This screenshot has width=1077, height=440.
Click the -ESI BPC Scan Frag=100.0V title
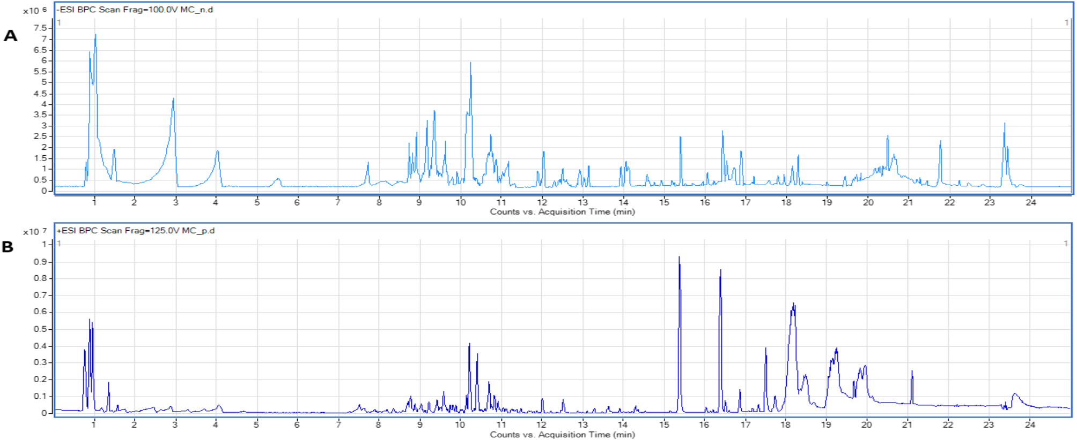click(135, 10)
